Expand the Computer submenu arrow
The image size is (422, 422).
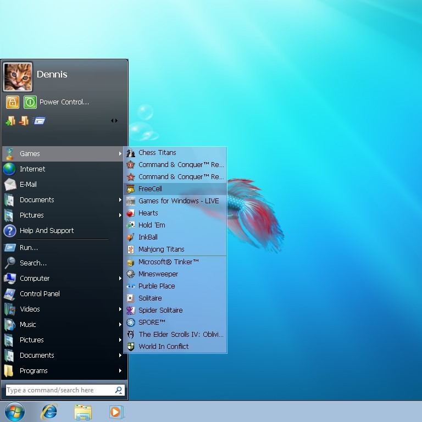pyautogui.click(x=120, y=279)
